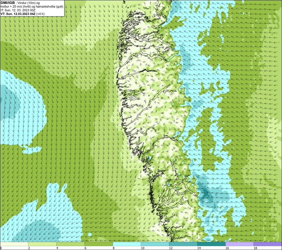Click the turquoise 10–12 m/s swatch

pos(155,244)
